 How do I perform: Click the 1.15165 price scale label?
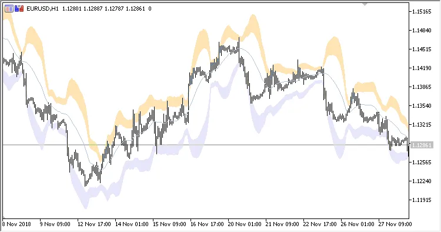[422, 12]
